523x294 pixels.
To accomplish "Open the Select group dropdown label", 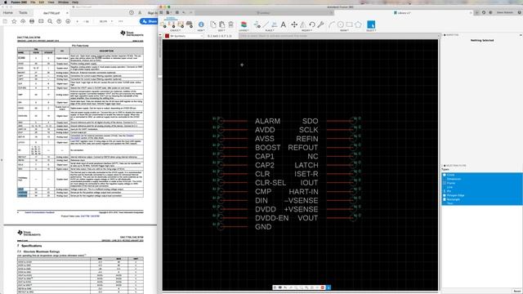I will [371, 30].
